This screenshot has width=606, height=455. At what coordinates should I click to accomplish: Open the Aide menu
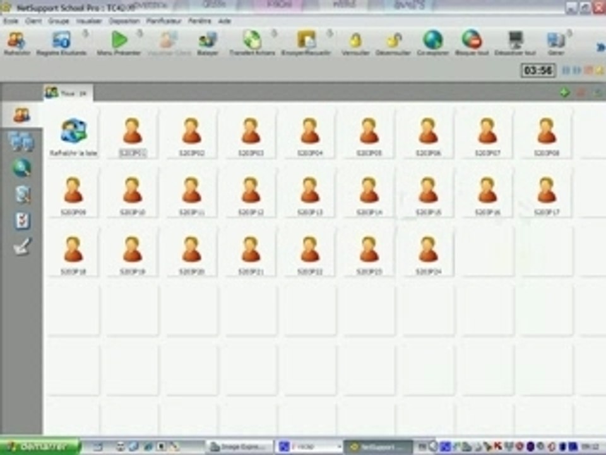[x=224, y=21]
